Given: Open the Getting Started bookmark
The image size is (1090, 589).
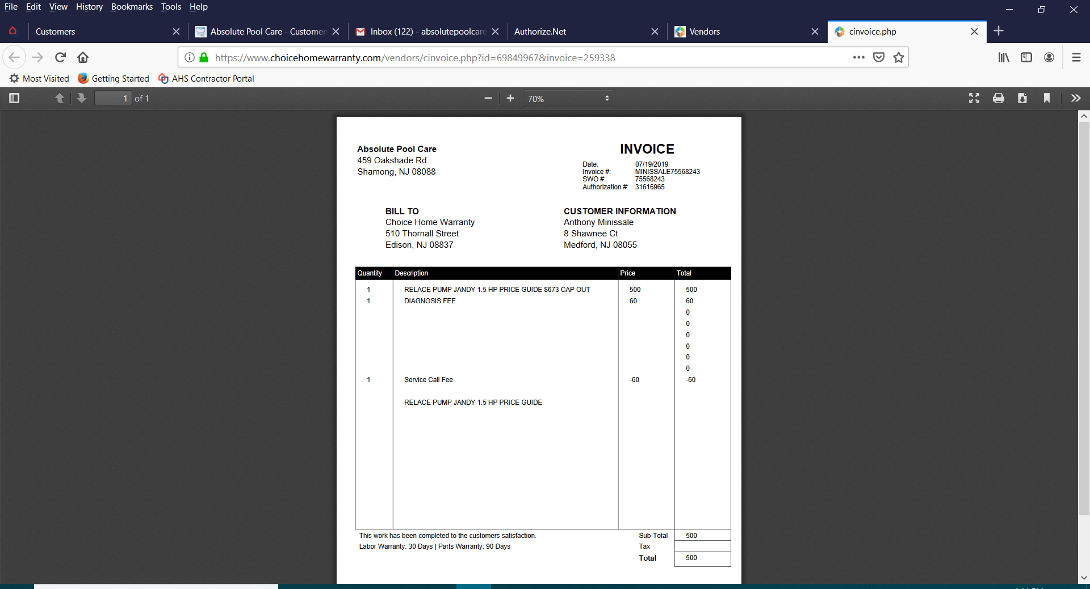Looking at the screenshot, I should (114, 79).
